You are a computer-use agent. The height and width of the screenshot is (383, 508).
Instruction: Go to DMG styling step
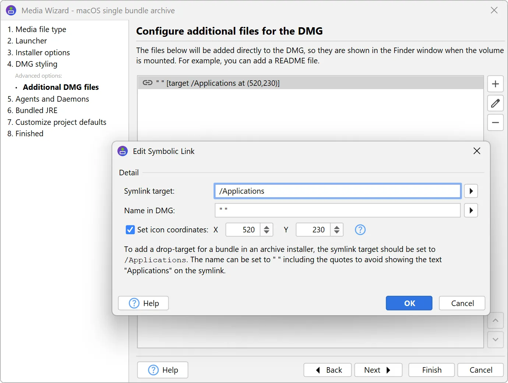click(x=36, y=64)
